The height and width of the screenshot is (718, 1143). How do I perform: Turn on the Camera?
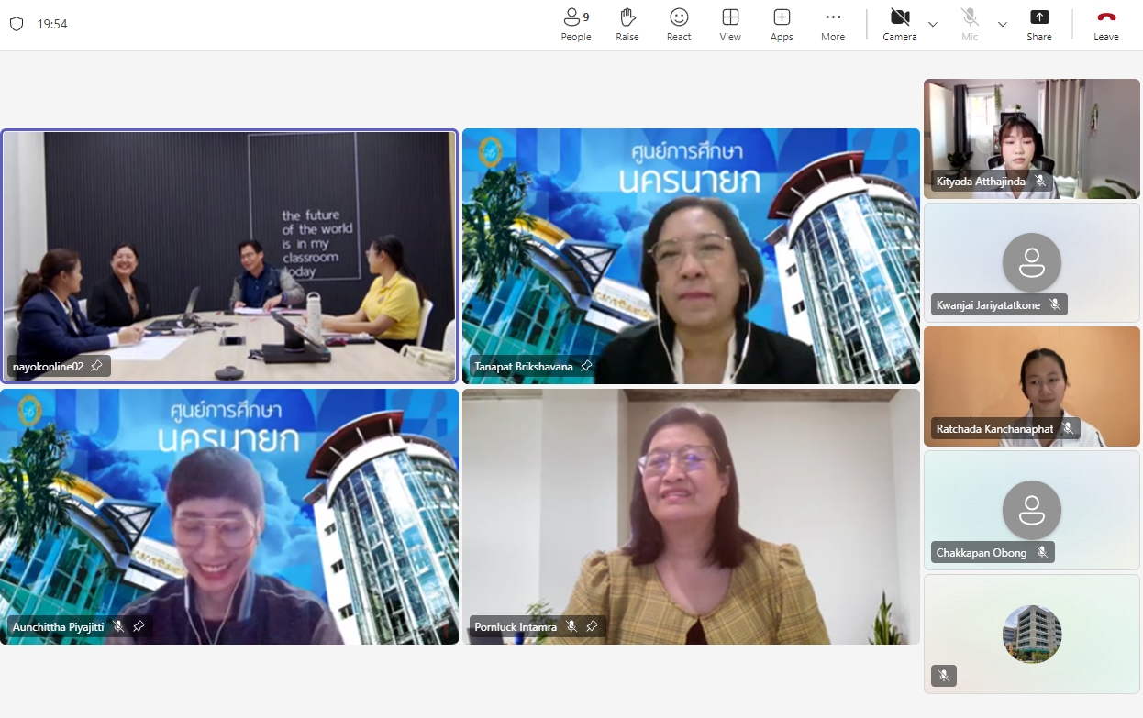[x=899, y=25]
